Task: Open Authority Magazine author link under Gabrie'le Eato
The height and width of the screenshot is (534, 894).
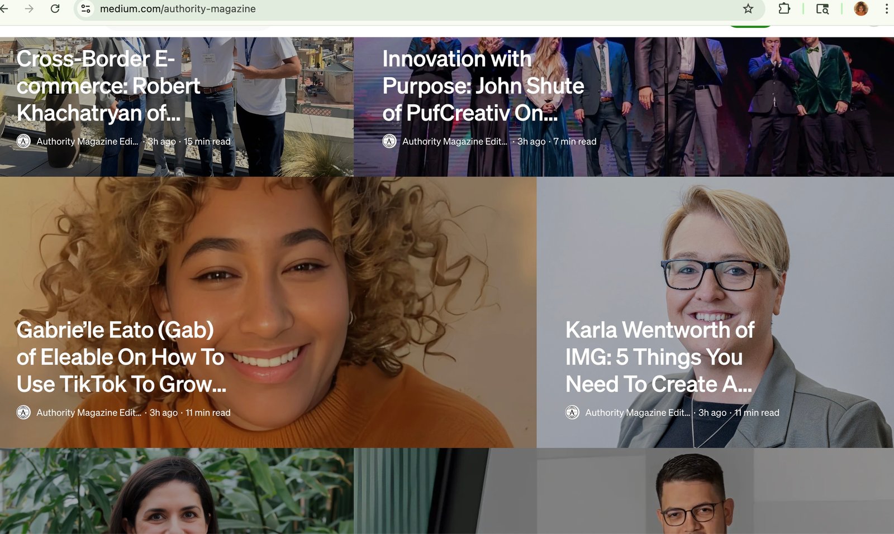Action: [89, 413]
